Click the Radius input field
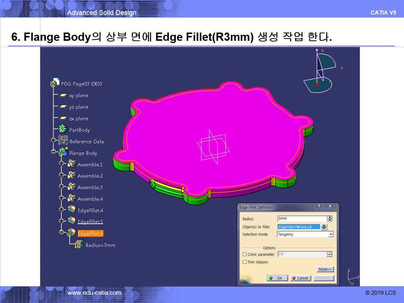404x303 pixels. click(x=302, y=218)
